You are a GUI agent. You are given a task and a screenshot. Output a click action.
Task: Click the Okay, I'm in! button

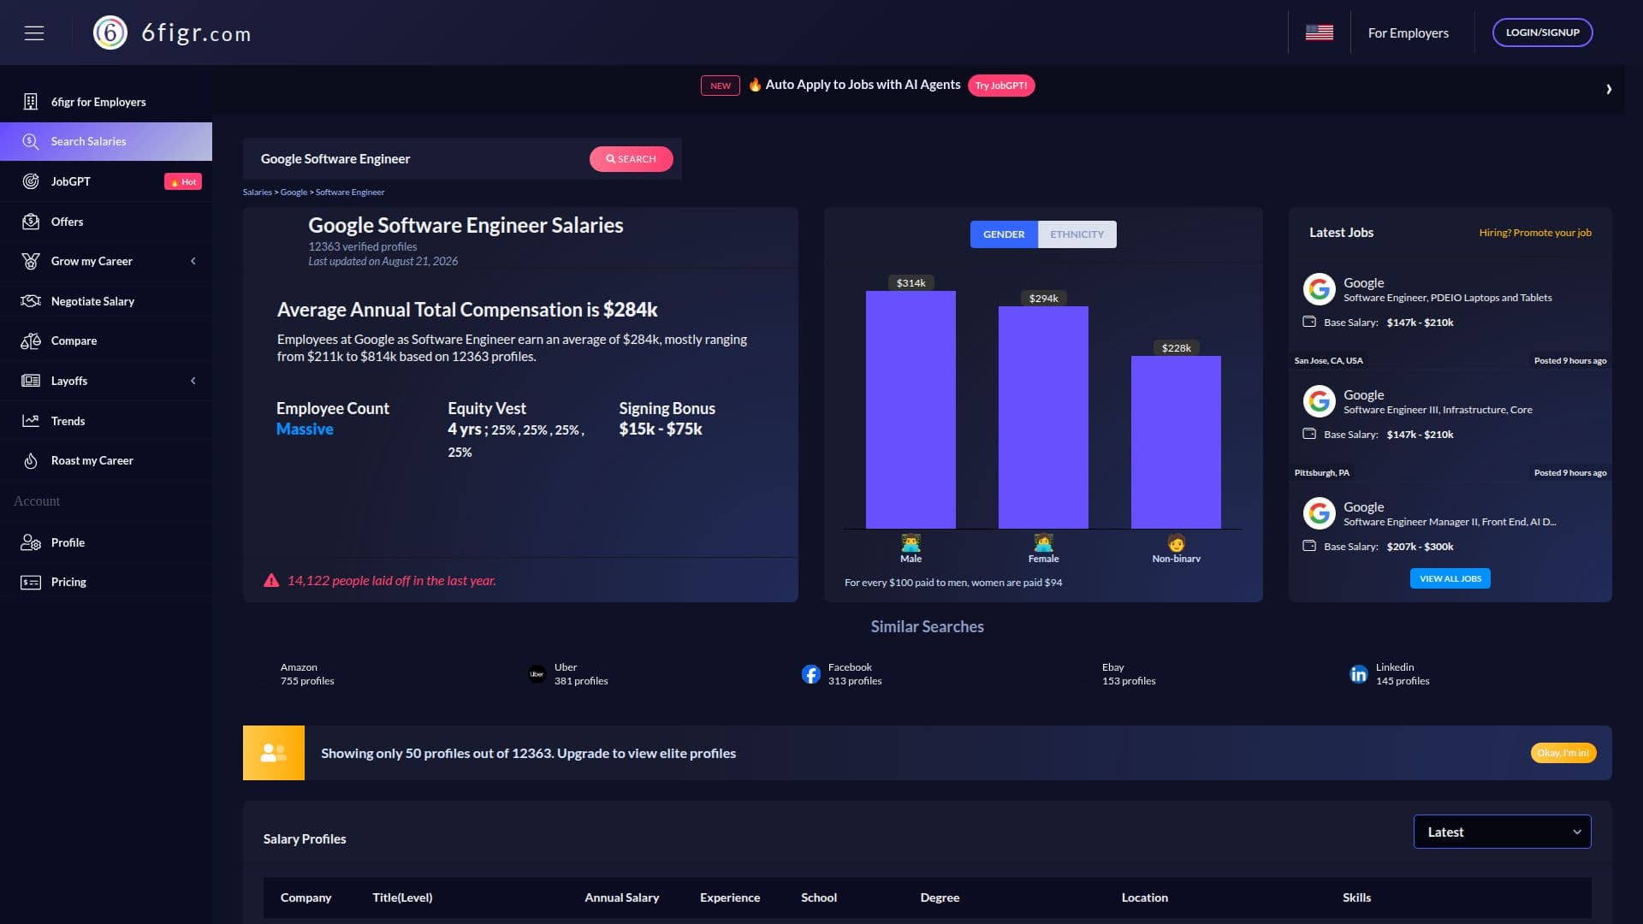tap(1563, 753)
